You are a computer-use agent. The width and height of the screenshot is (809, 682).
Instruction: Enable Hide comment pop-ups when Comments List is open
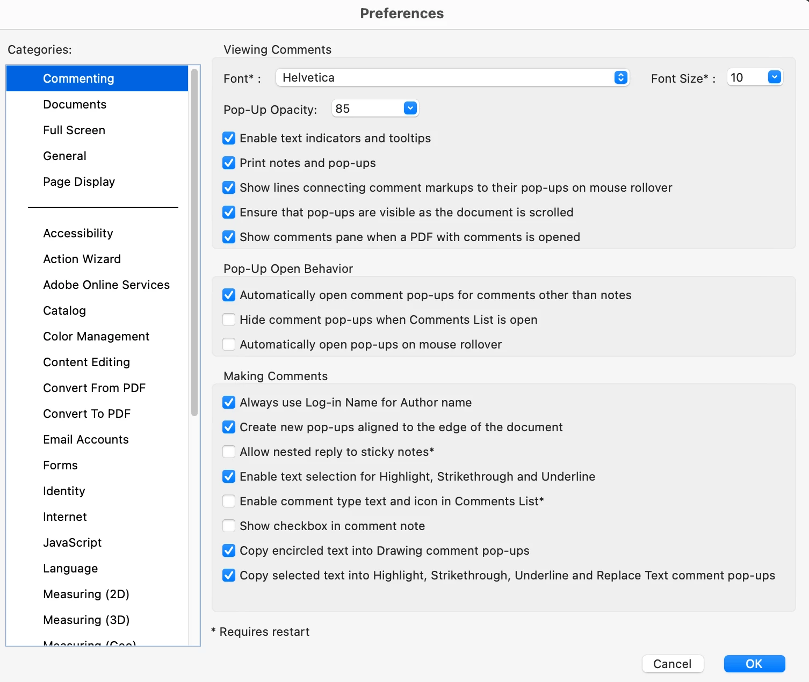(229, 320)
